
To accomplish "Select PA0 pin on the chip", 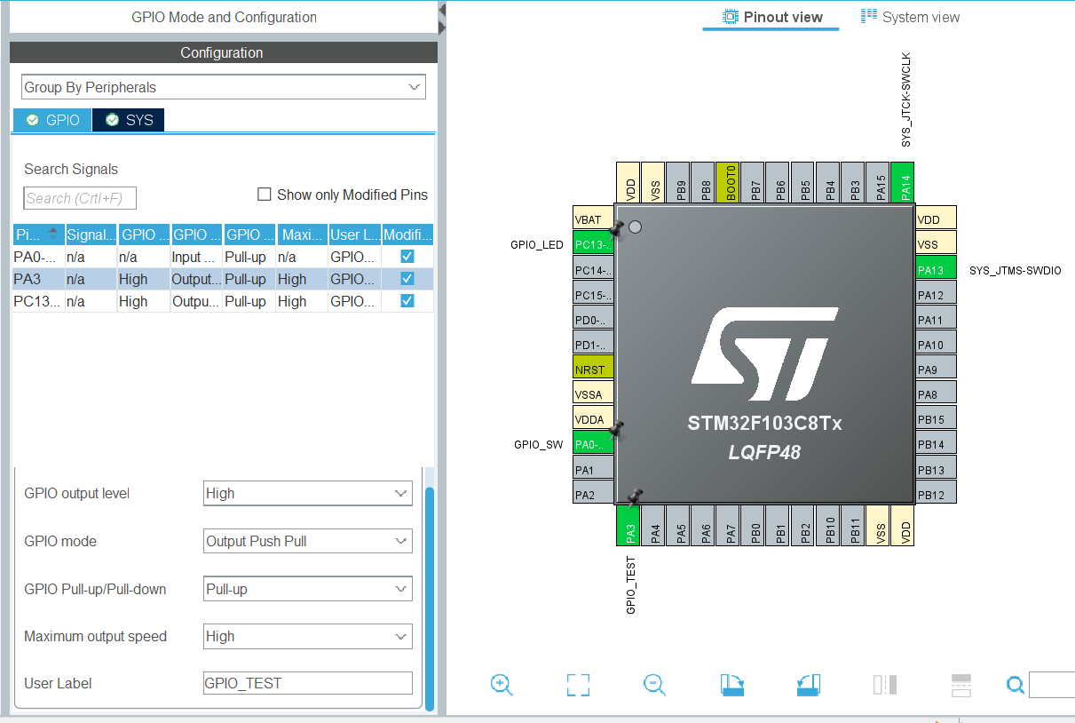I will click(593, 444).
